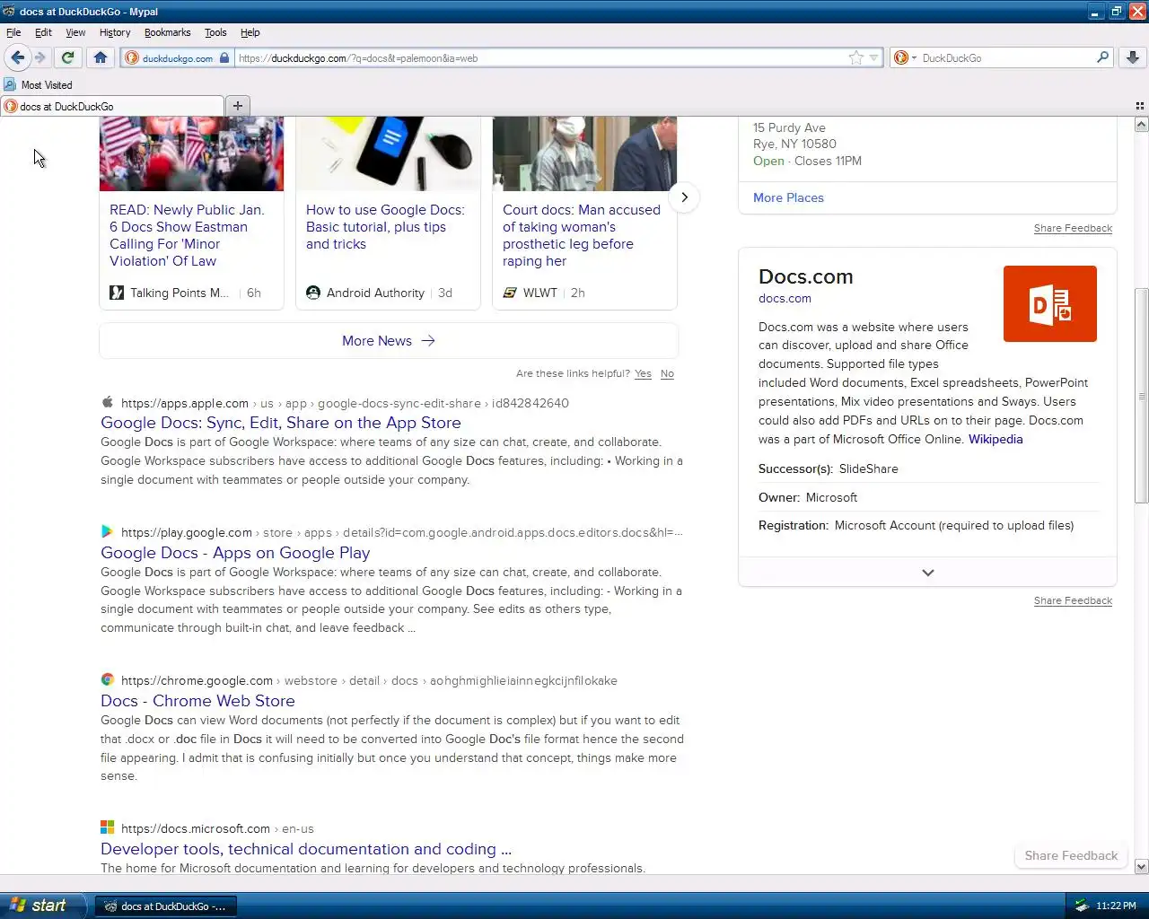The image size is (1149, 919).
Task: Click the Forward navigation arrow
Action: click(x=40, y=57)
